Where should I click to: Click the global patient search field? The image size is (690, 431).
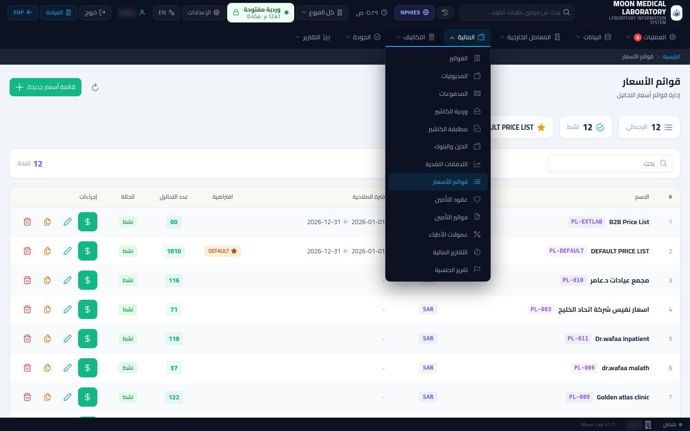pyautogui.click(x=517, y=12)
